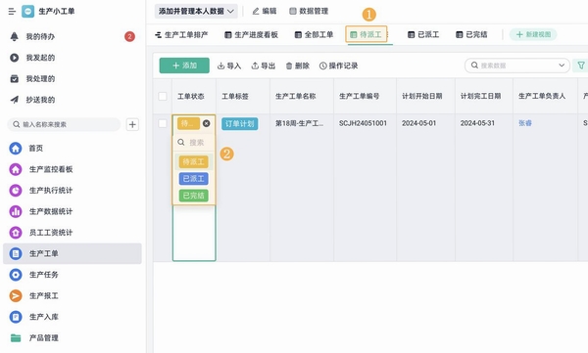Open the 待派工 tab options menu
588x353 pixels.
click(388, 35)
